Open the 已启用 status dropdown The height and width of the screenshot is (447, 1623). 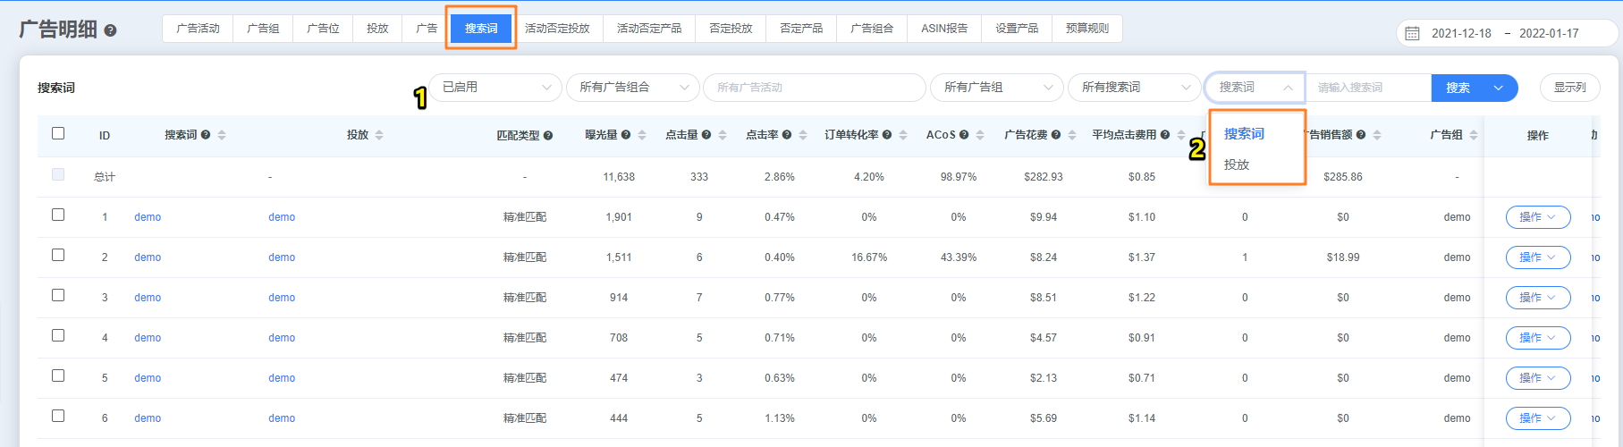coord(495,88)
